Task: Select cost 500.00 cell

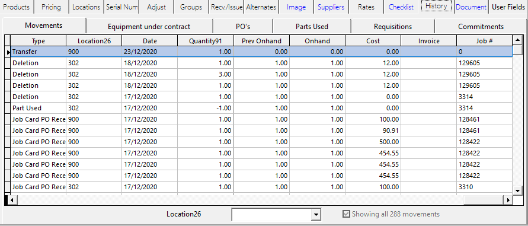Action: tap(373, 142)
